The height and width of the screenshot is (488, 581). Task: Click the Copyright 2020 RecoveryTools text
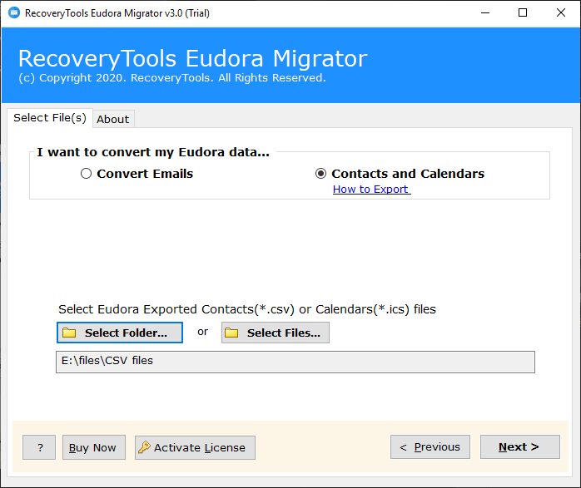(x=172, y=78)
